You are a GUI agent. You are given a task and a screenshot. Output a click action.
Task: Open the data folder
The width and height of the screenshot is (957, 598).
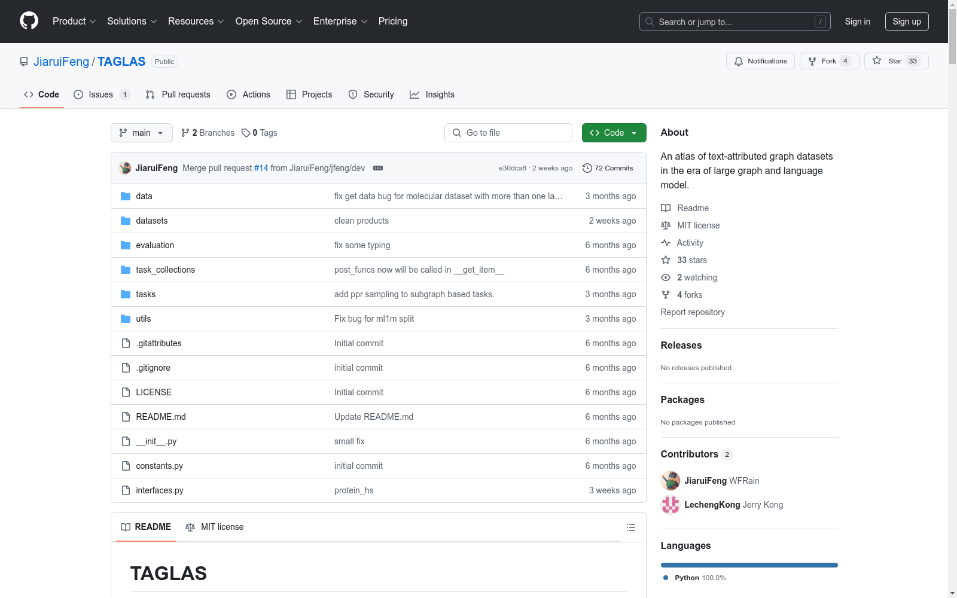(x=144, y=196)
